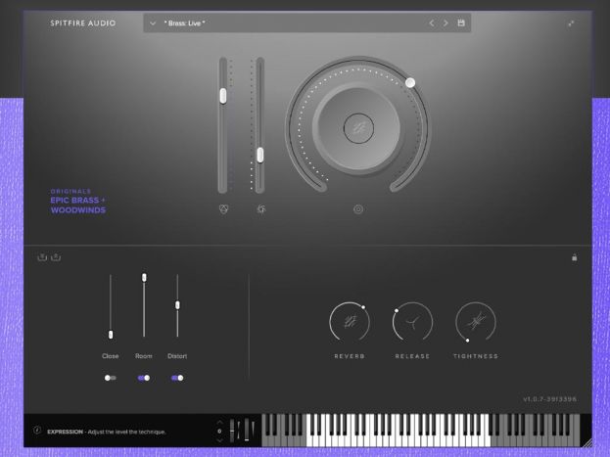Click the Room mic fader handle
Image resolution: width=610 pixels, height=457 pixels.
(x=144, y=278)
